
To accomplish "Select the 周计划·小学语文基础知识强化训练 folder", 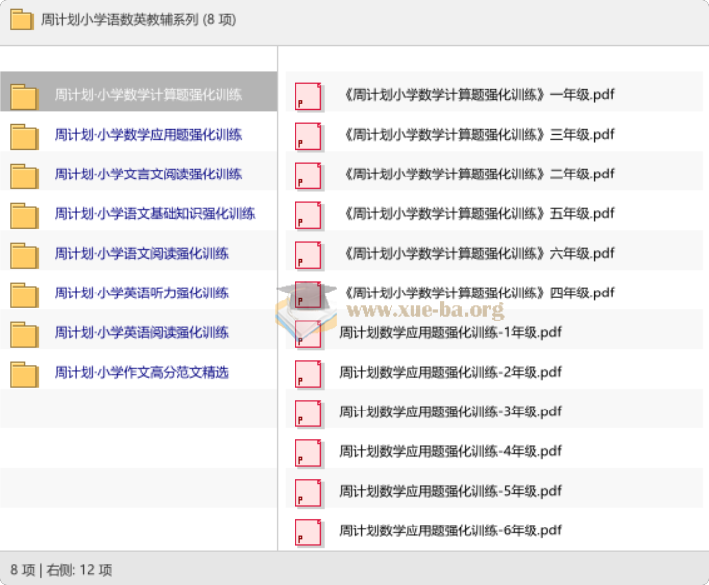I will tap(154, 214).
